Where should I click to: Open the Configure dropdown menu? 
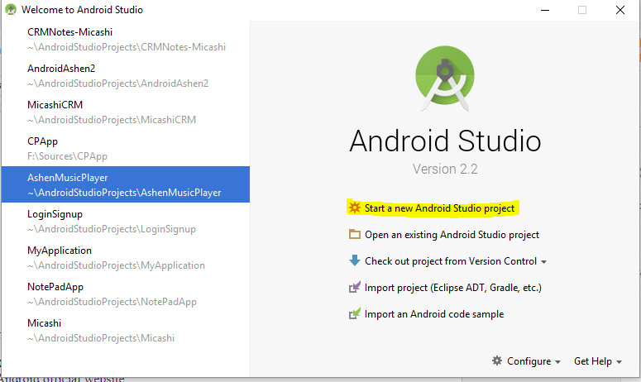click(527, 361)
